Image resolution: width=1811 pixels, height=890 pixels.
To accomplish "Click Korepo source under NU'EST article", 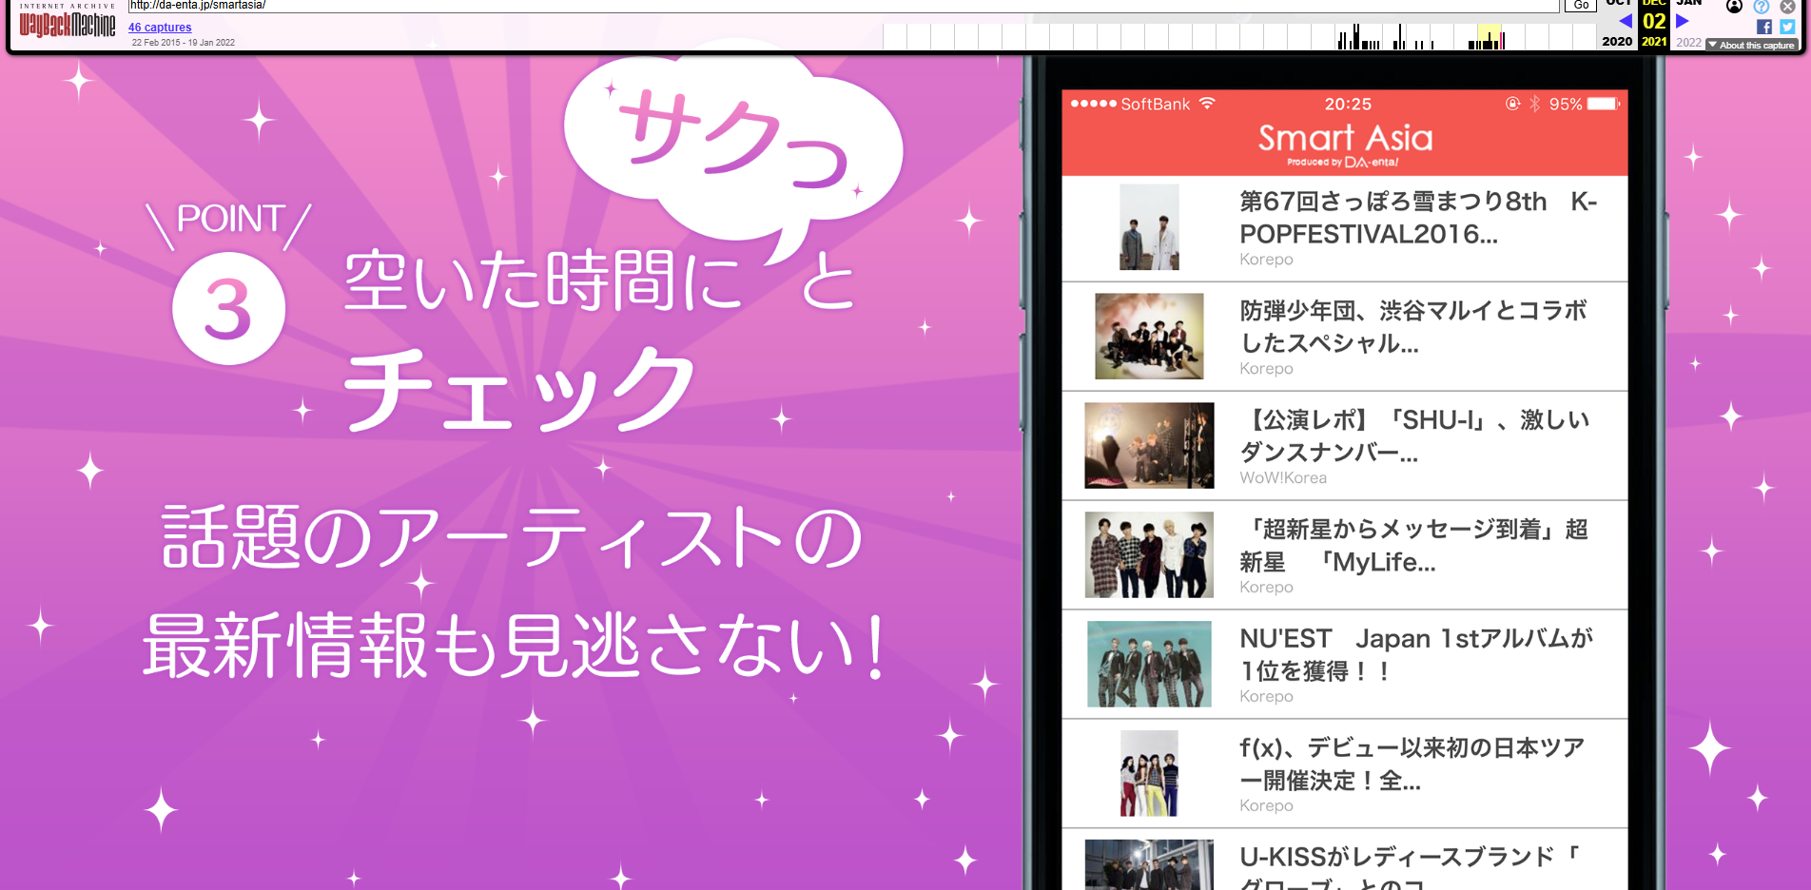I will pyautogui.click(x=1266, y=697).
